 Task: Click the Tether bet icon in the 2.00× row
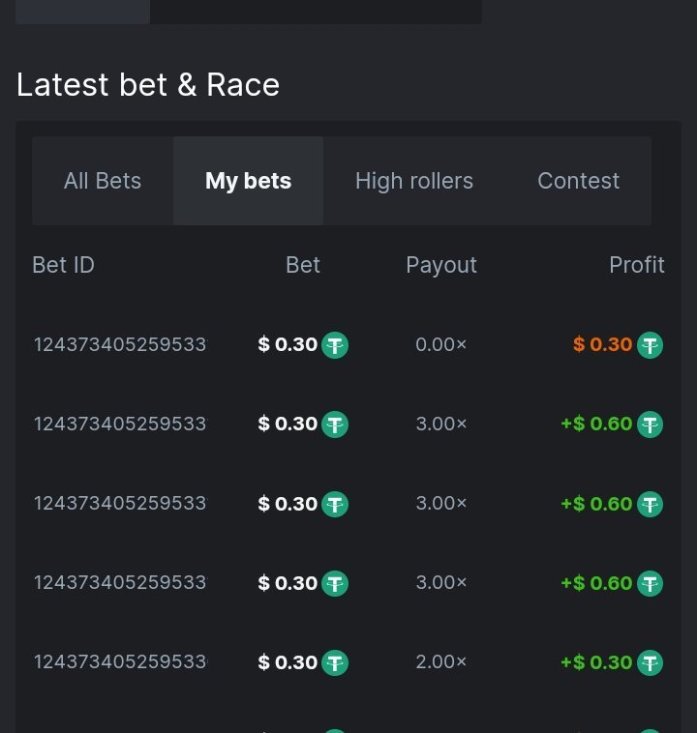point(335,662)
